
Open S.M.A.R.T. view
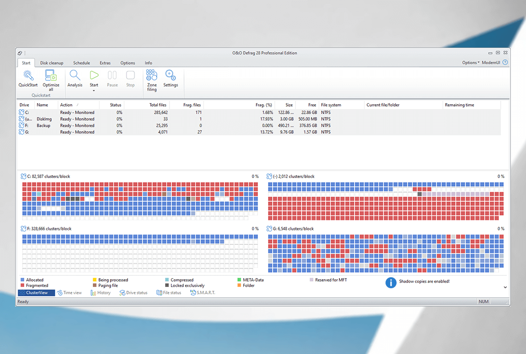coord(203,293)
